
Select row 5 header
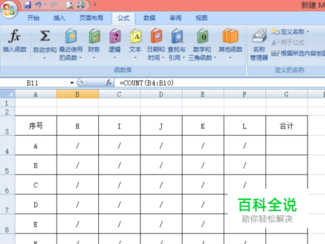pyautogui.click(x=7, y=165)
